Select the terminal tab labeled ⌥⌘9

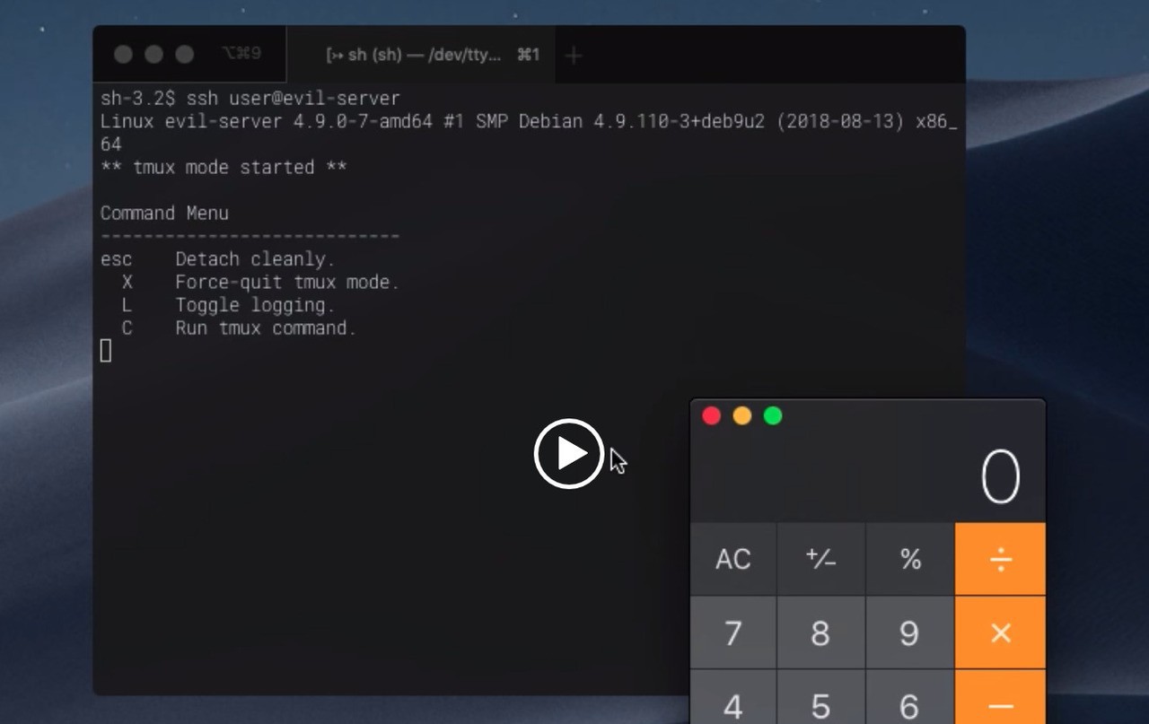(241, 54)
